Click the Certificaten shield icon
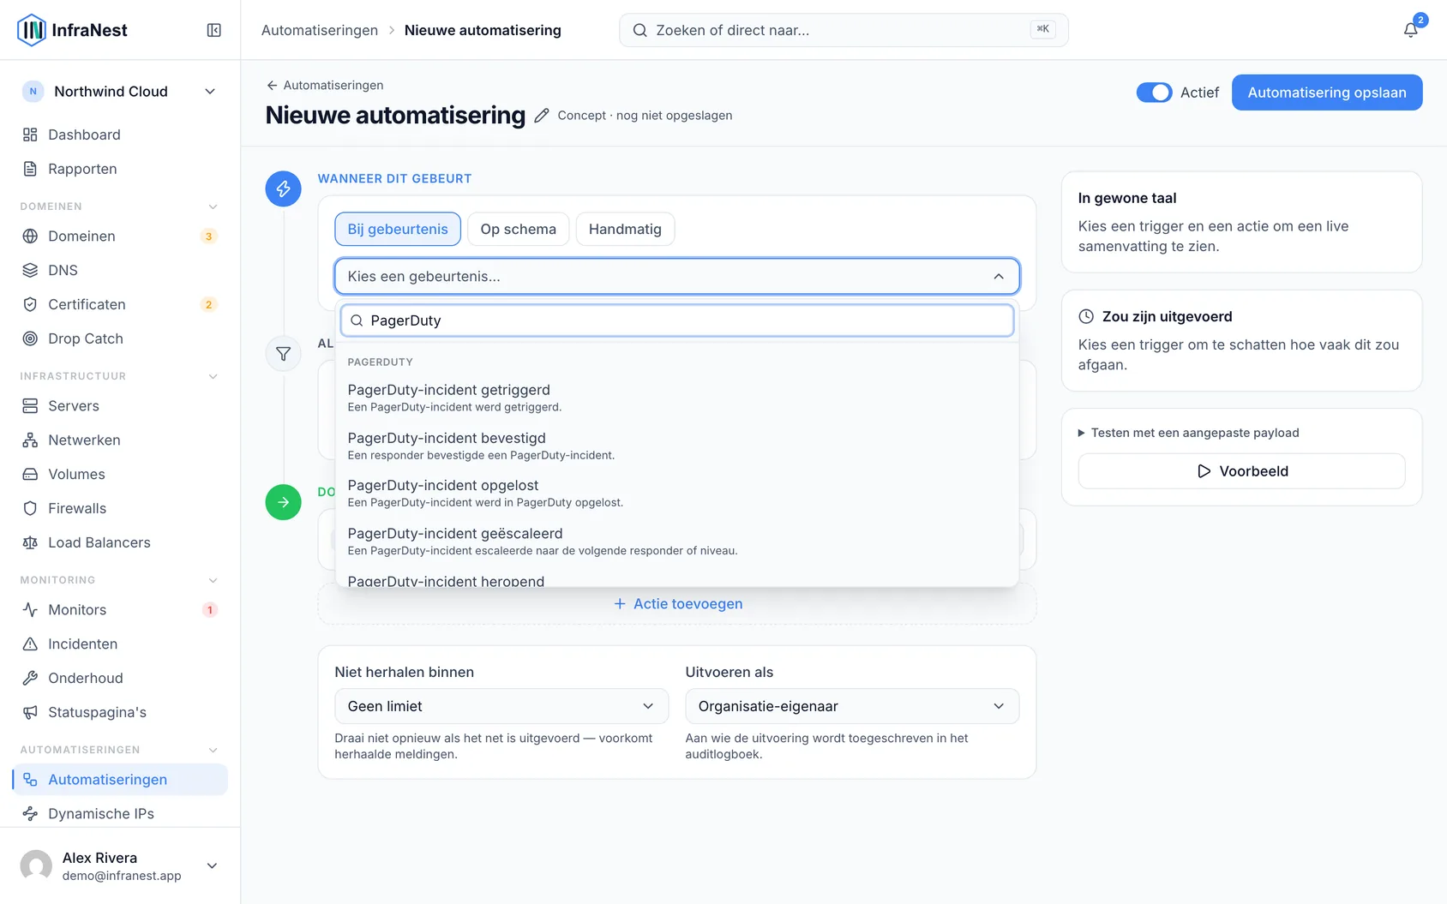Screen dimensions: 1447x904 pyautogui.click(x=30, y=304)
